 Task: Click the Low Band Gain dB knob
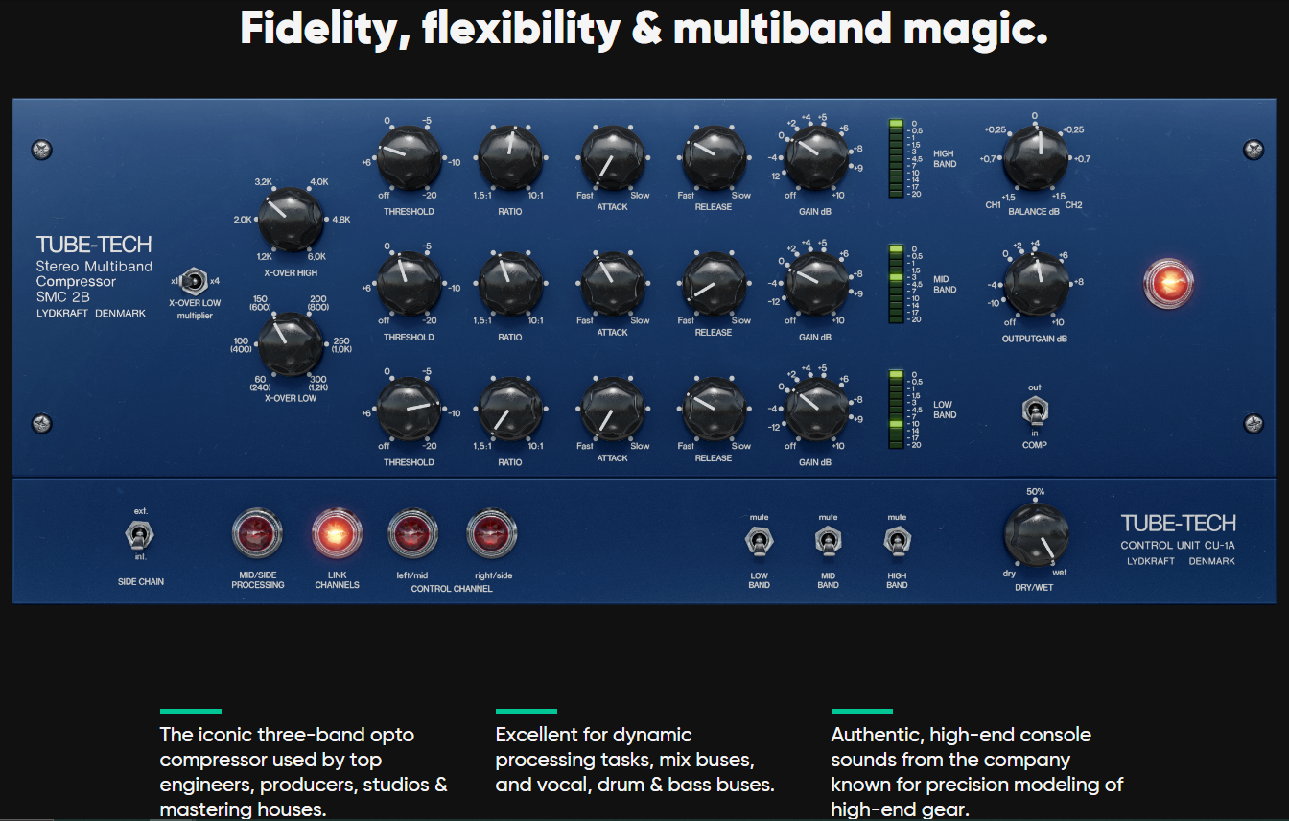click(816, 409)
